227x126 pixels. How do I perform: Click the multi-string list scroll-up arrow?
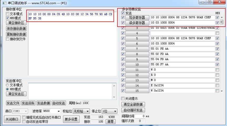(222, 18)
